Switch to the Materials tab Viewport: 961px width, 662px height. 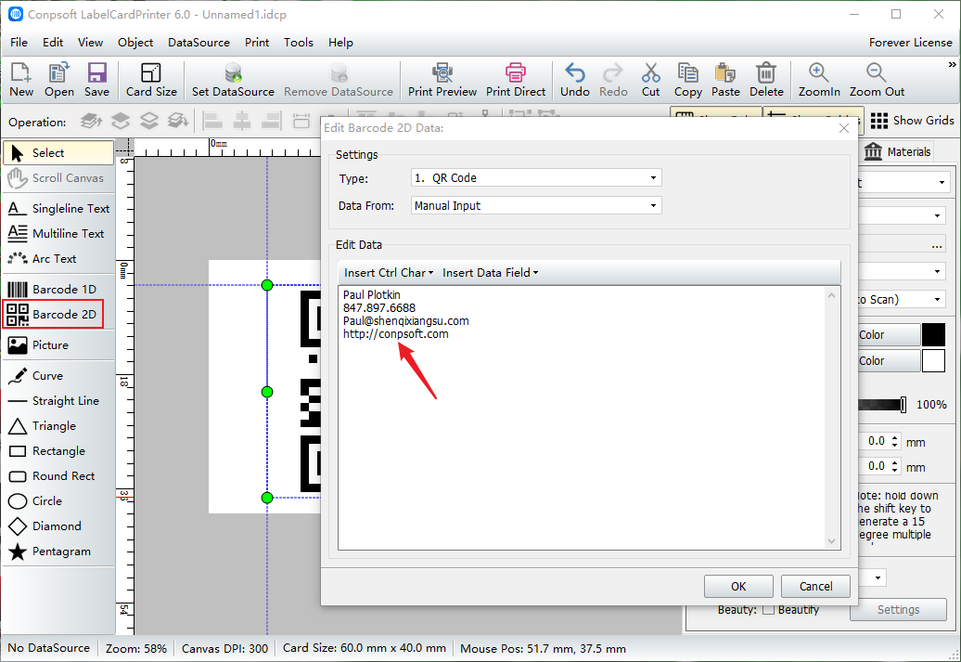click(898, 151)
